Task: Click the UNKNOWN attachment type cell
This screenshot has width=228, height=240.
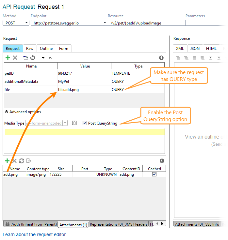Action: pyautogui.click(x=107, y=174)
